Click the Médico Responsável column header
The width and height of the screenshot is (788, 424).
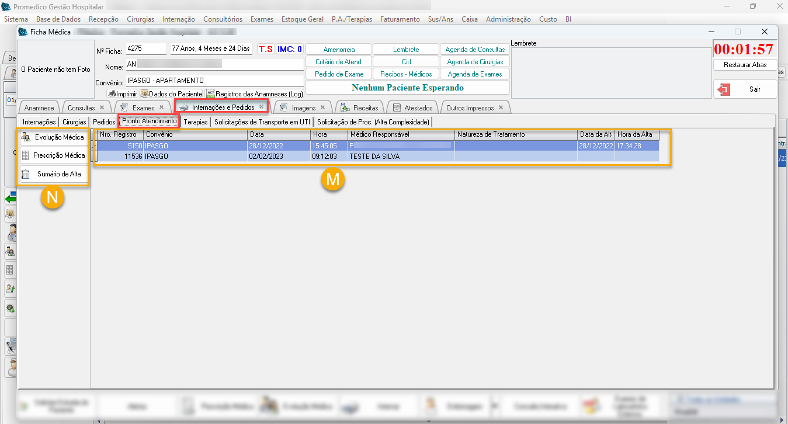[x=401, y=134]
